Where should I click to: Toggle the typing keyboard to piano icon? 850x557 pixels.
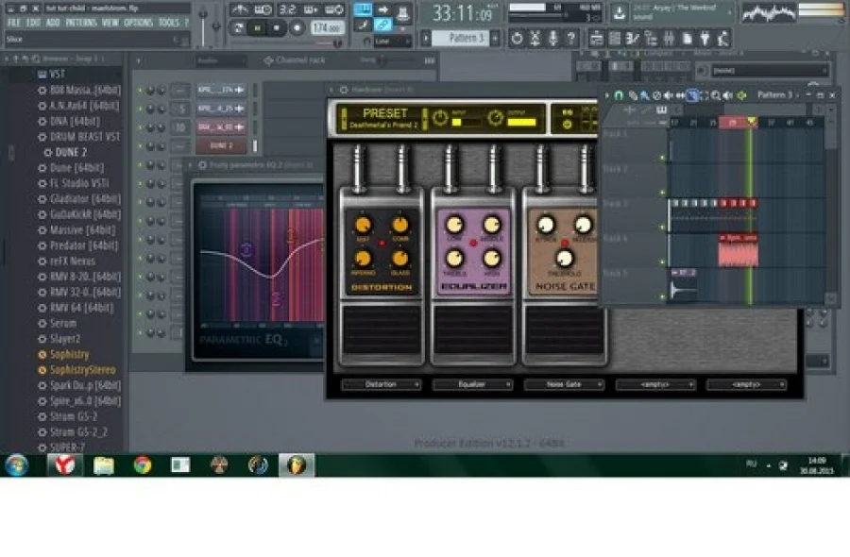coord(363,9)
